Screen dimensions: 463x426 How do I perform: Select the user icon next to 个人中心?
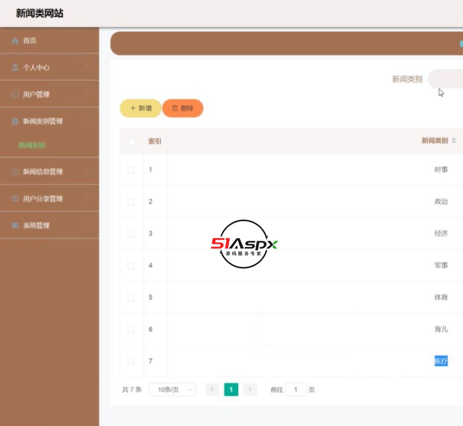click(14, 68)
